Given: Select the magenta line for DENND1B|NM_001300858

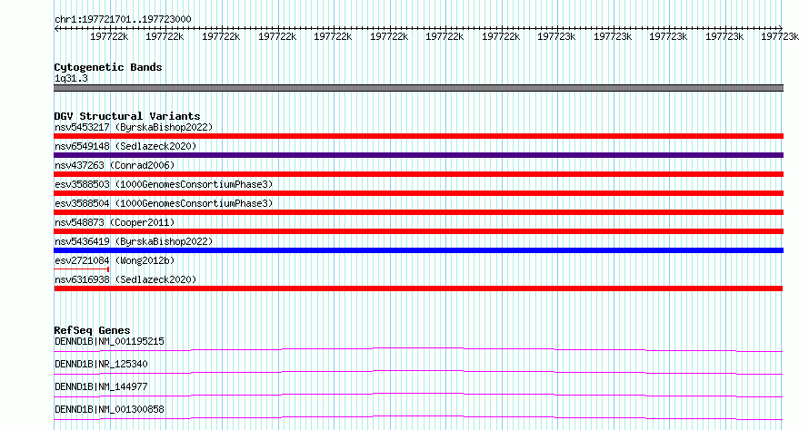Looking at the screenshot, I should click(x=418, y=417).
